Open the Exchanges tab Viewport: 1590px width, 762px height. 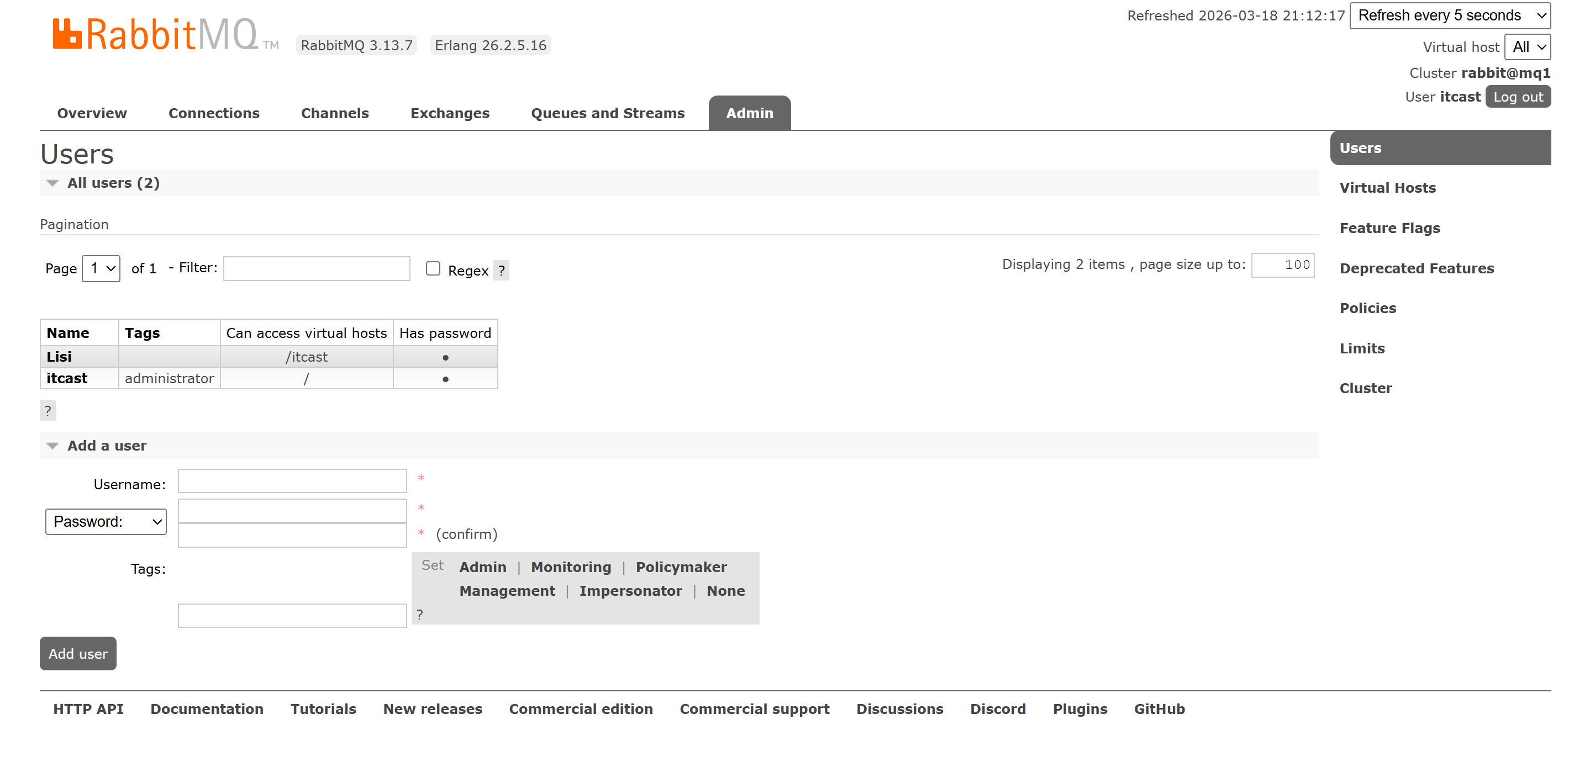(x=449, y=113)
